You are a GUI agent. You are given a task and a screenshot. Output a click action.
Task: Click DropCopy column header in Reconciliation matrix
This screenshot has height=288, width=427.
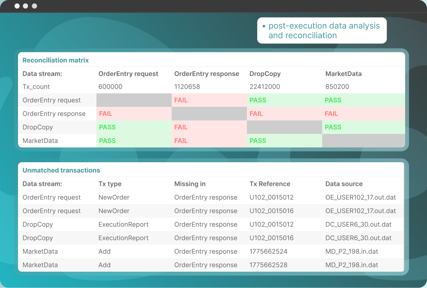point(265,74)
